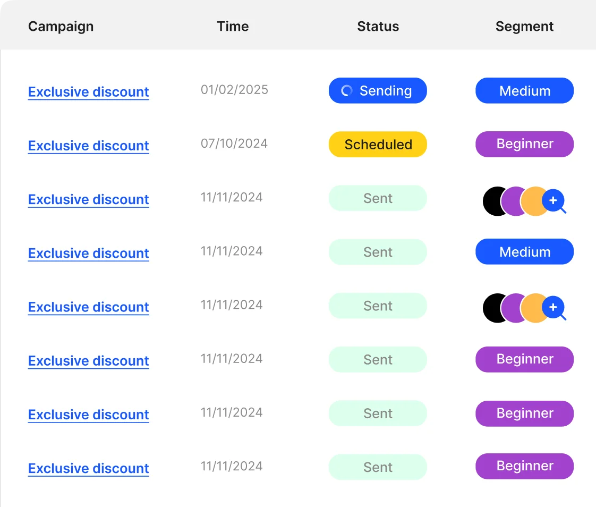Click the Segment column header
Viewport: 596px width, 507px height.
(524, 26)
